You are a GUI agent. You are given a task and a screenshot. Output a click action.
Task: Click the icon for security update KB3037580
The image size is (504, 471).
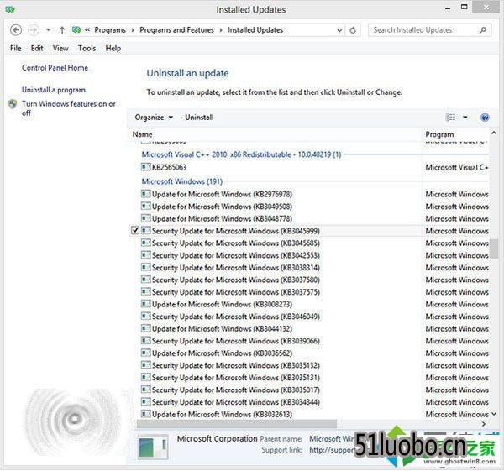tap(146, 280)
